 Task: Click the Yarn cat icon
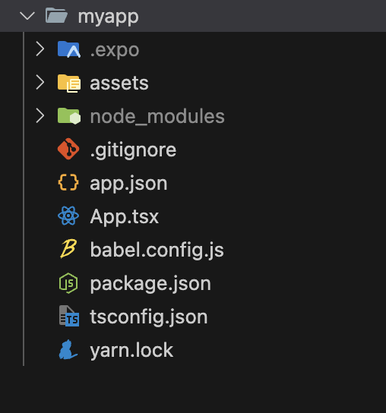68,349
